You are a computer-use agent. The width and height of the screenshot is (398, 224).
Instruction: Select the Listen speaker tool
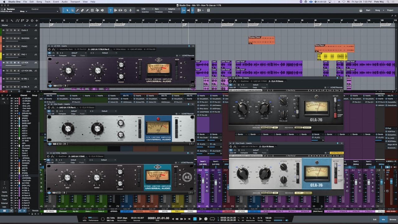point(102,10)
